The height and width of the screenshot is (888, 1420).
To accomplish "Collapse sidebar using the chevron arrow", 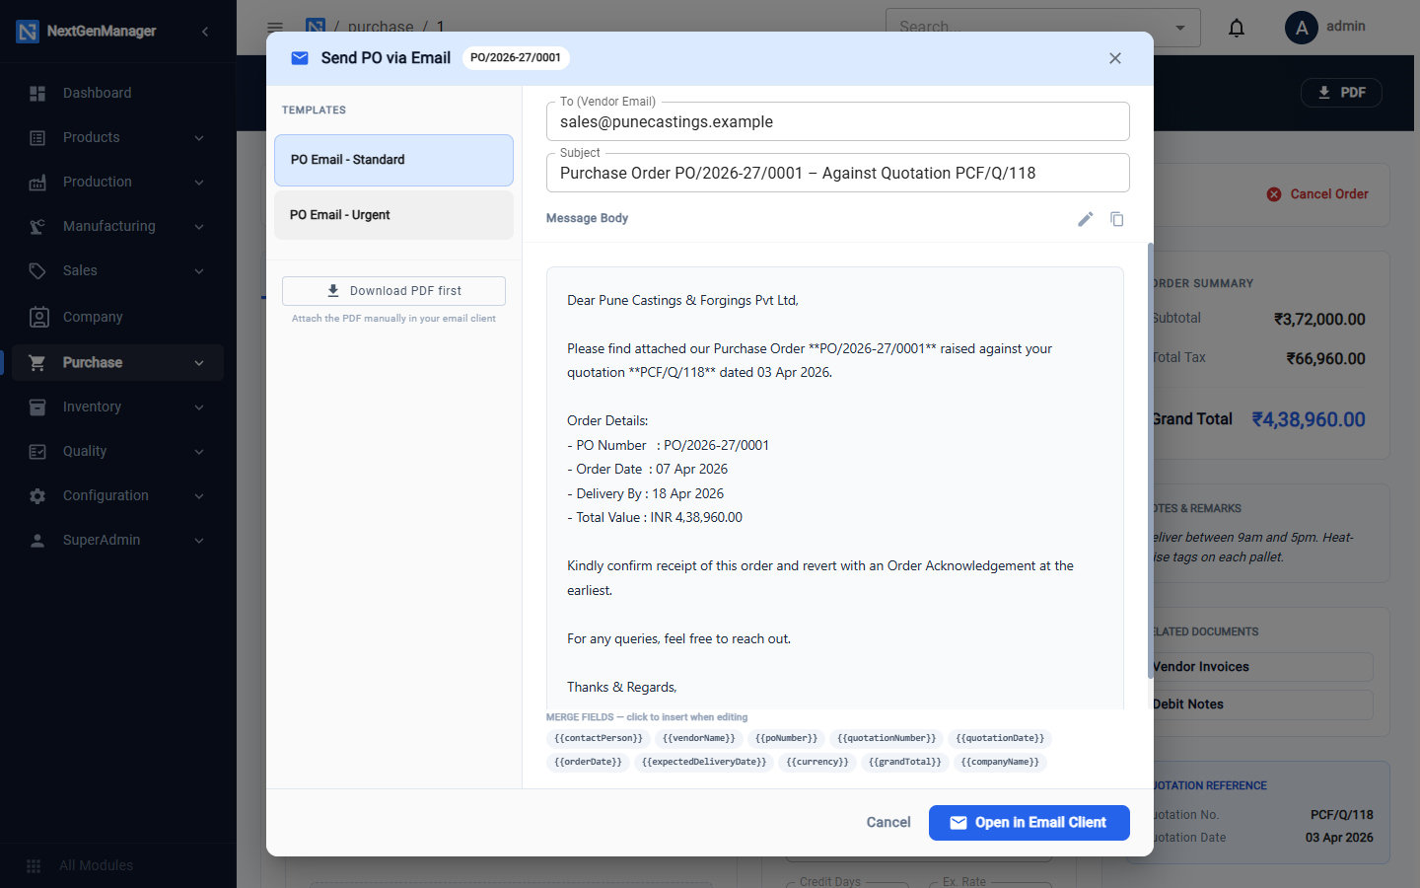I will 205,32.
